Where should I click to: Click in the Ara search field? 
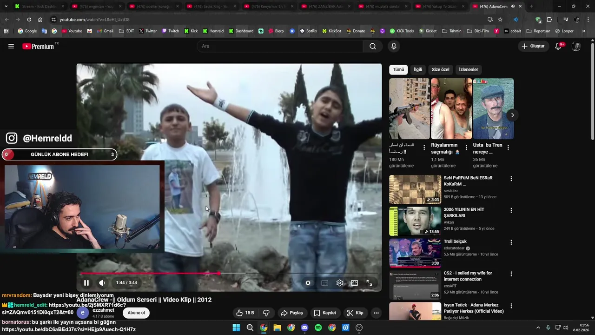point(280,46)
